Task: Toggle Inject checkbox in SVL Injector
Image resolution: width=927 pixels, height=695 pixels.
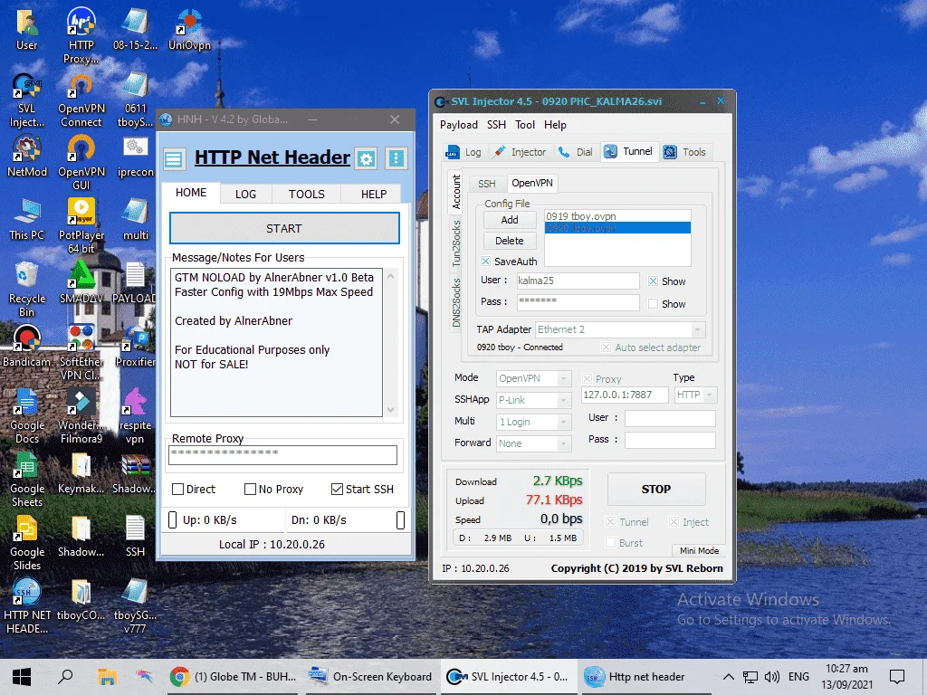Action: 674,522
